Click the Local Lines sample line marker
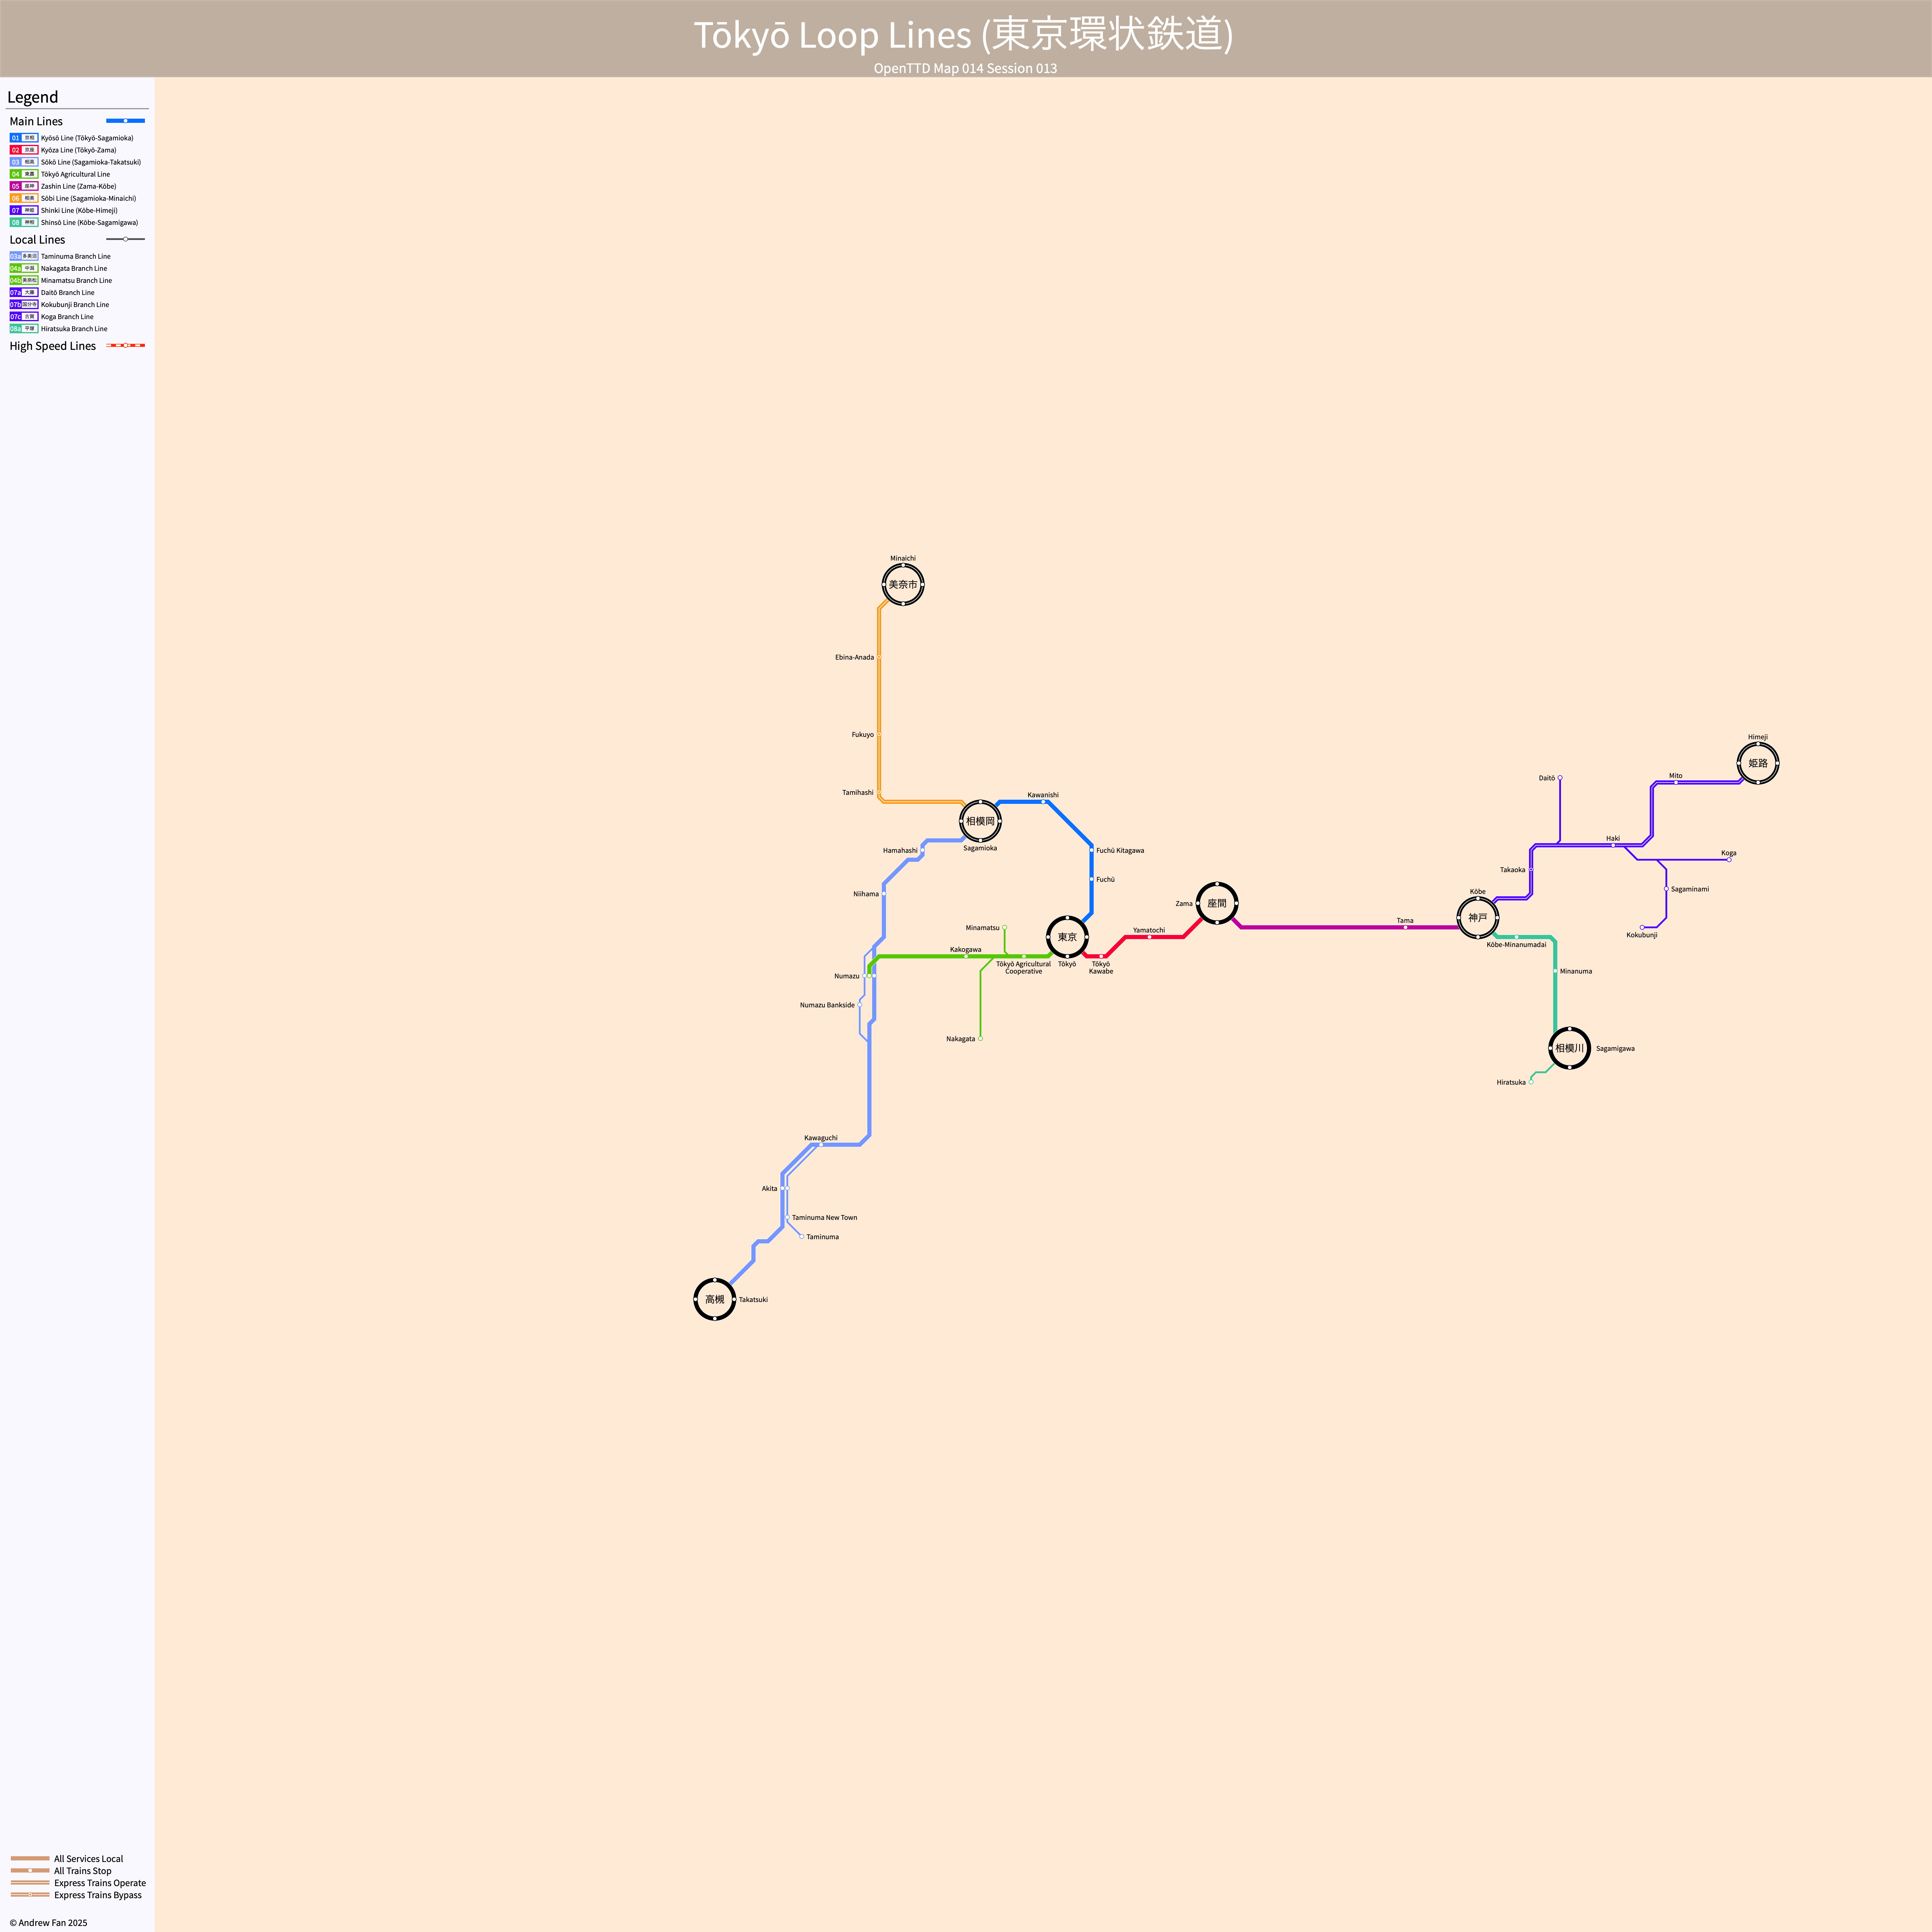This screenshot has width=1932, height=1932. (125, 239)
